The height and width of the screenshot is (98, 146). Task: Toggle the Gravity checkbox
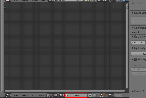tap(135, 37)
